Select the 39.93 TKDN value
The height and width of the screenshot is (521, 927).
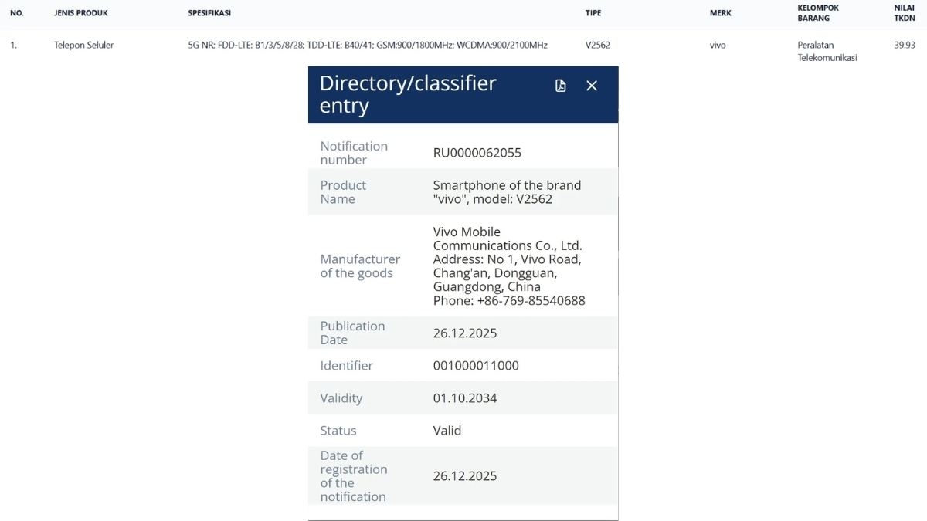tap(905, 46)
